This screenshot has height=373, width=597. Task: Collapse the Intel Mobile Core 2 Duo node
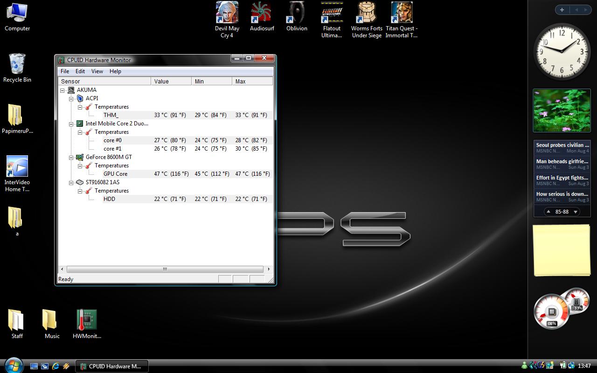click(71, 124)
